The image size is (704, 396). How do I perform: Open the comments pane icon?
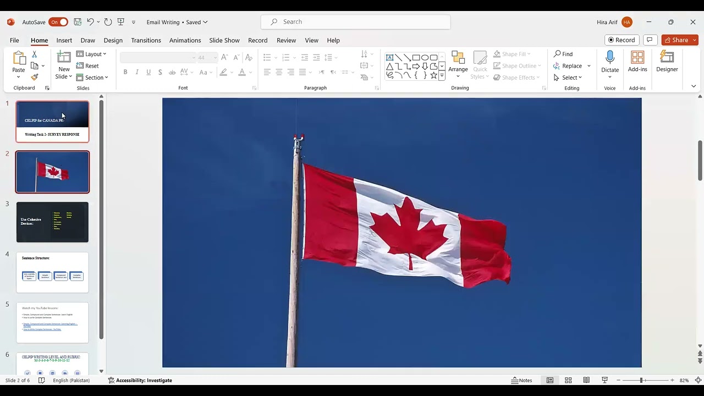point(650,40)
